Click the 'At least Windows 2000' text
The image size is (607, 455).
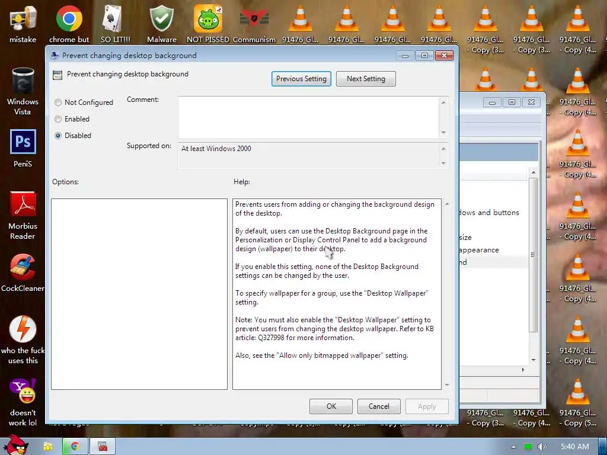click(216, 149)
